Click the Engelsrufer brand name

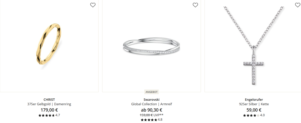[254, 100]
